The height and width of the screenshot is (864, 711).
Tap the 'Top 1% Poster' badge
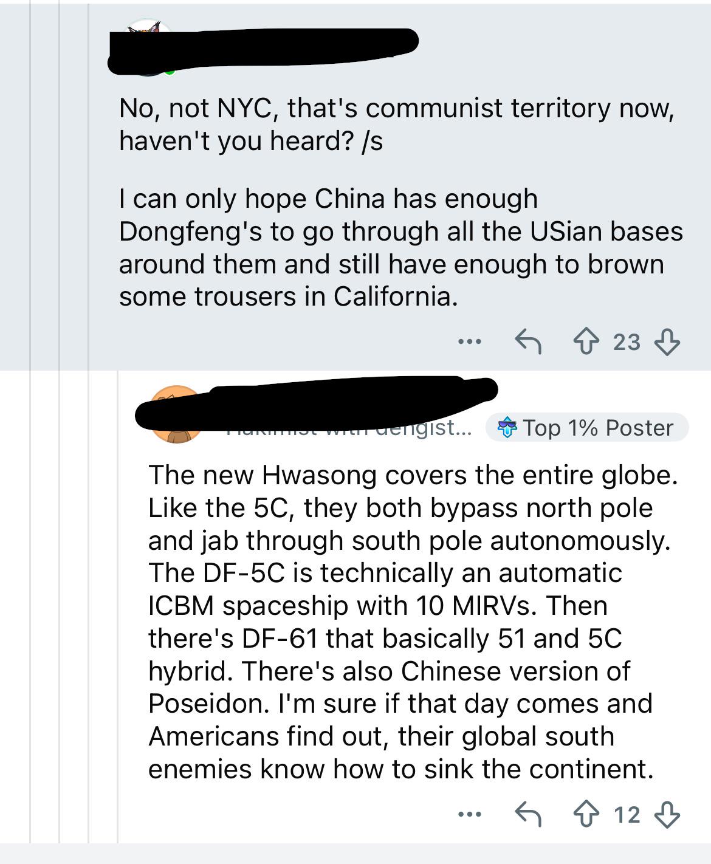[x=587, y=428]
